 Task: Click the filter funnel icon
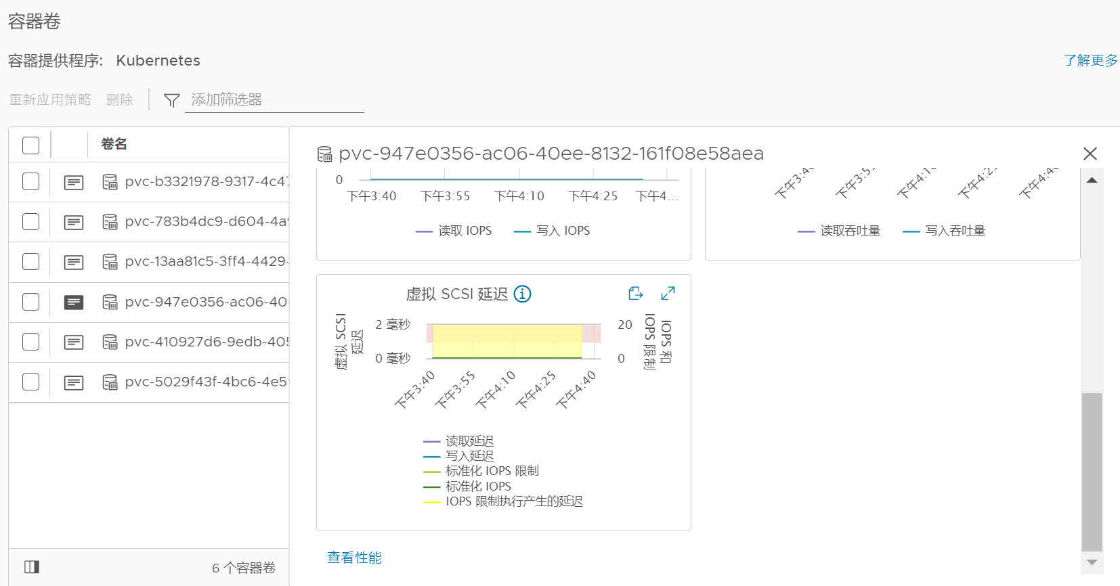[172, 100]
